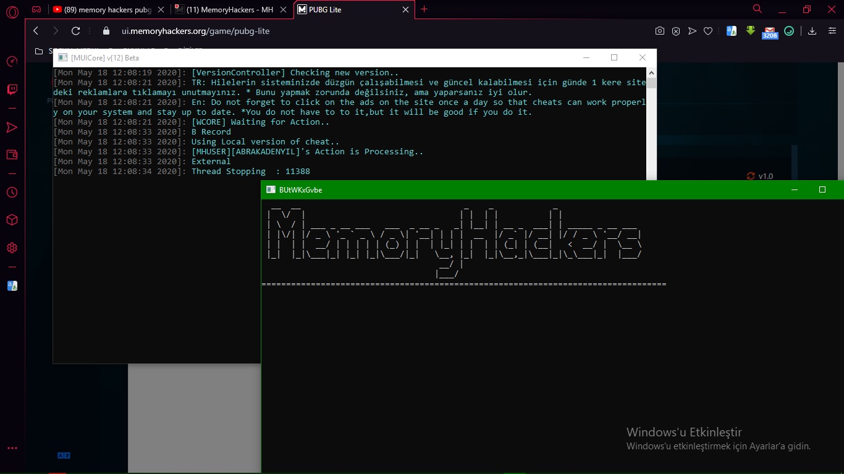Maximize the MUICore console window
Screen dimensions: 844x474
614,57
